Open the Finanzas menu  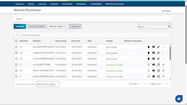coord(54,4)
